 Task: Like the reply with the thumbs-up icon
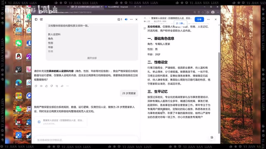click(x=47, y=86)
